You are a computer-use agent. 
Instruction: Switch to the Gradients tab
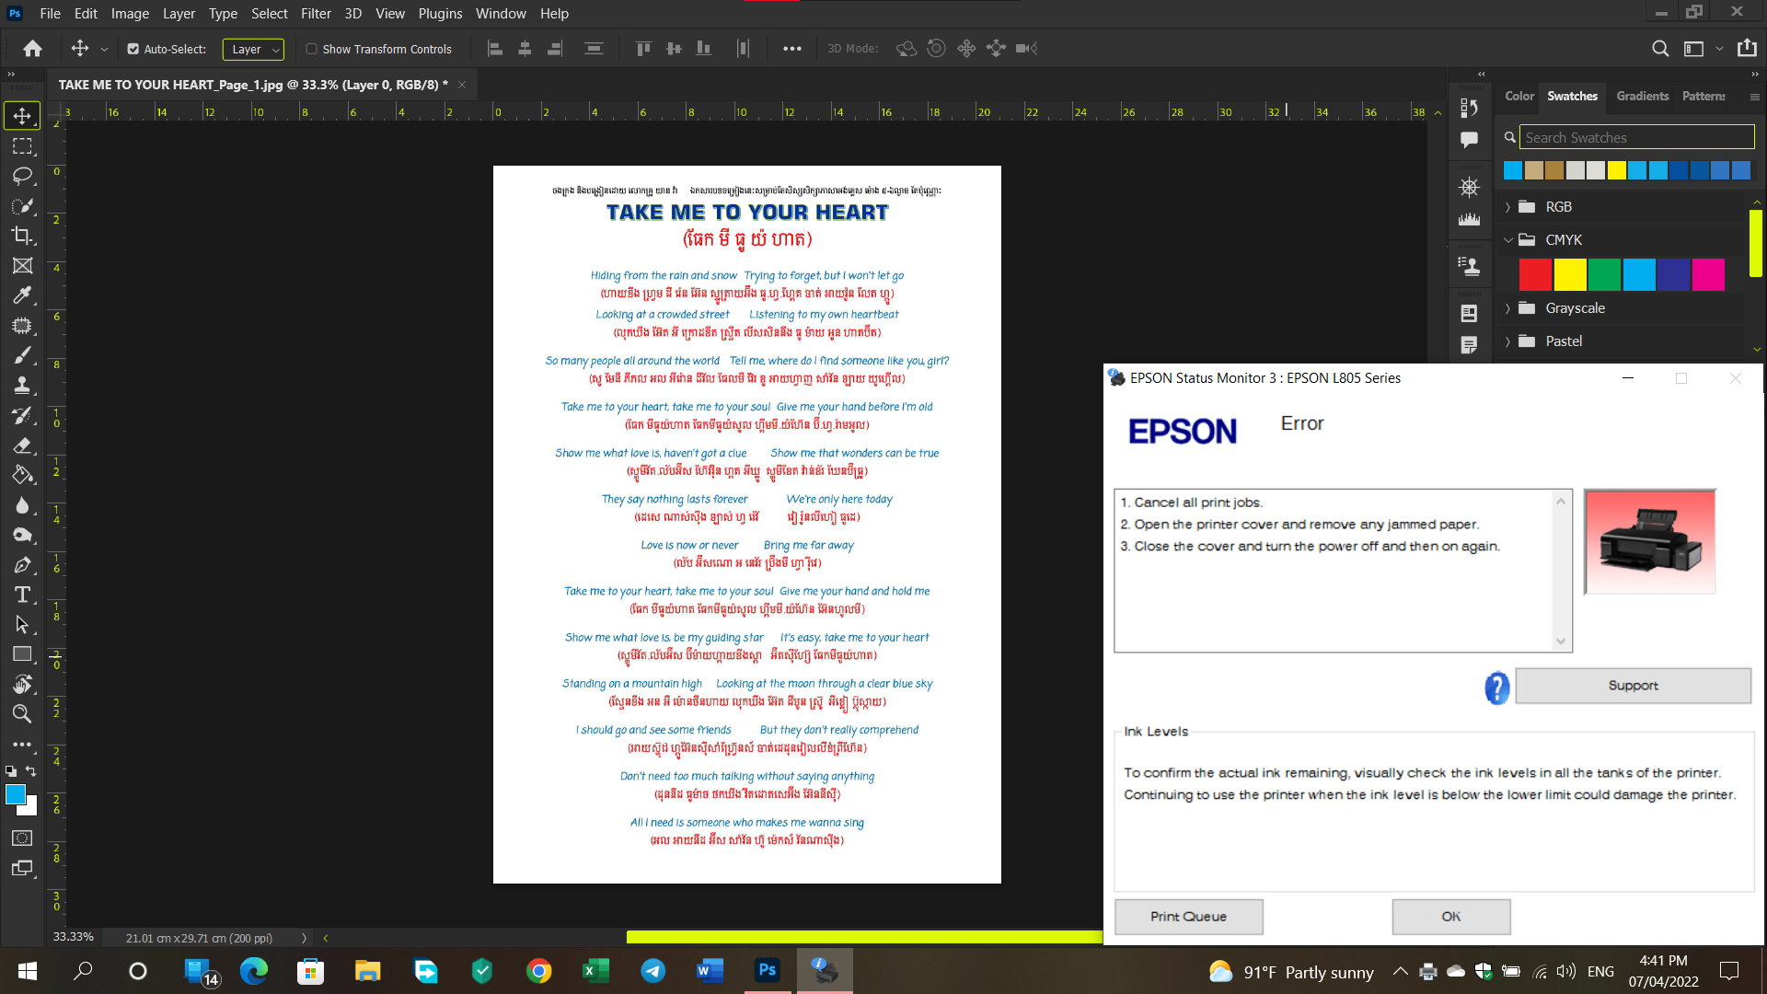(1642, 96)
